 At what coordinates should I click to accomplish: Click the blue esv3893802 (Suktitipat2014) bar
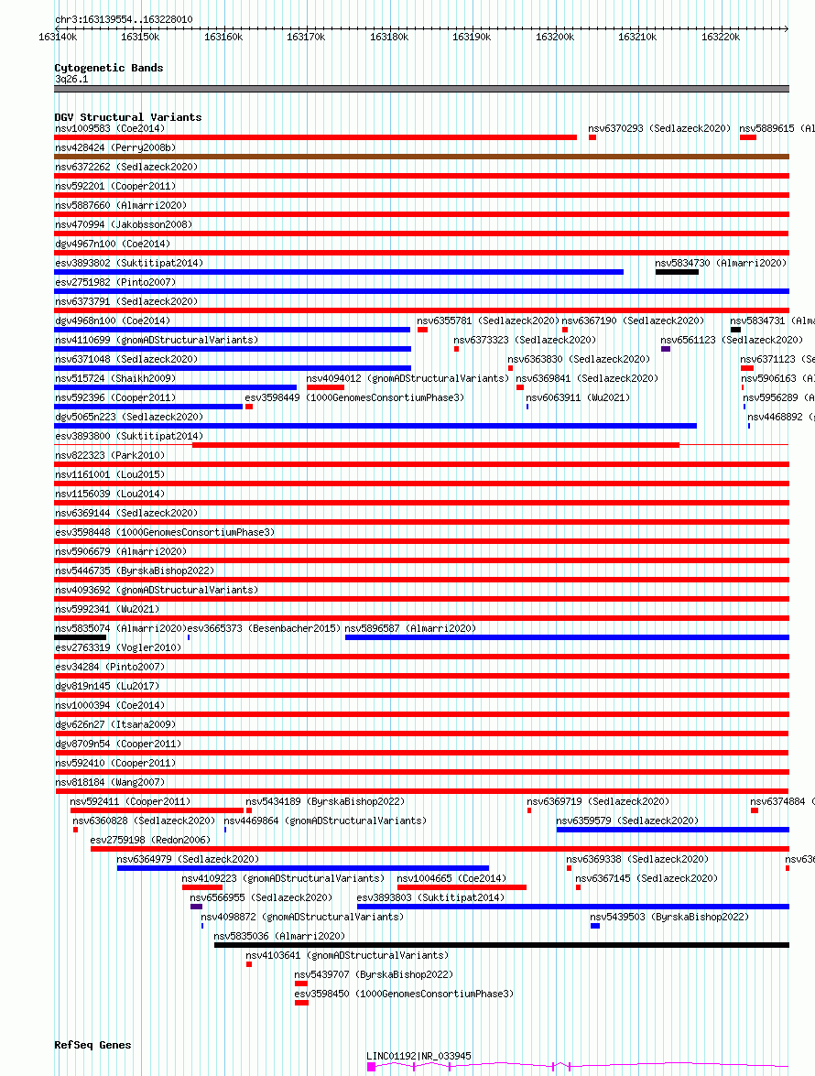339,272
